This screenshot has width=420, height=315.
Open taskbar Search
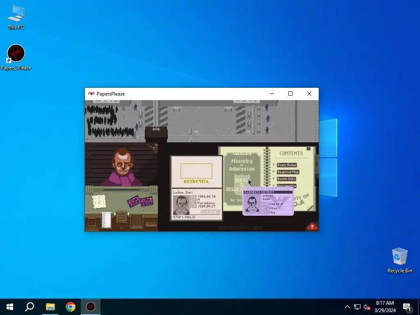tap(30, 307)
